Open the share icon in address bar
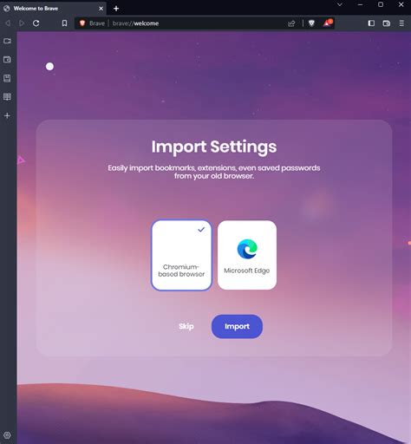Image resolution: width=411 pixels, height=444 pixels. 291,23
